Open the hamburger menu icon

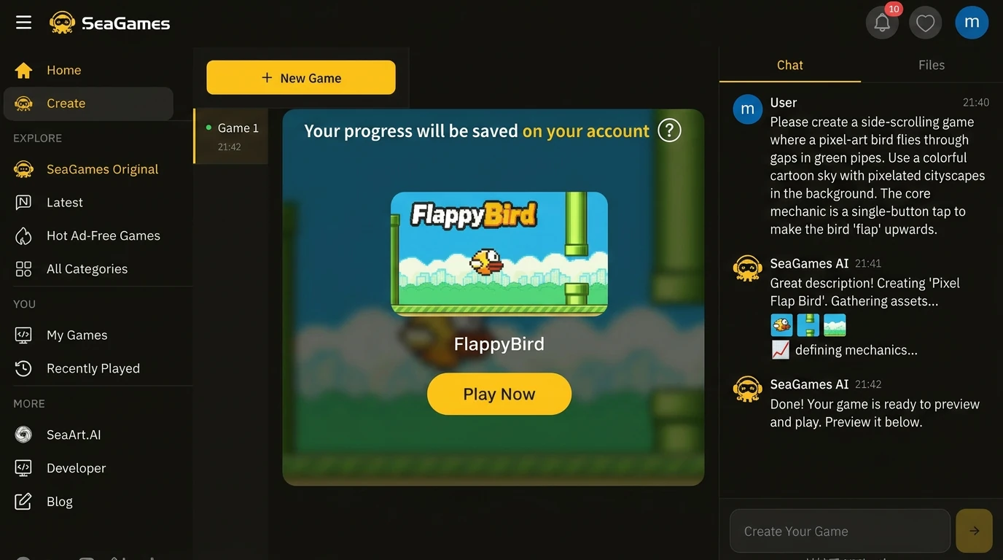click(x=23, y=23)
